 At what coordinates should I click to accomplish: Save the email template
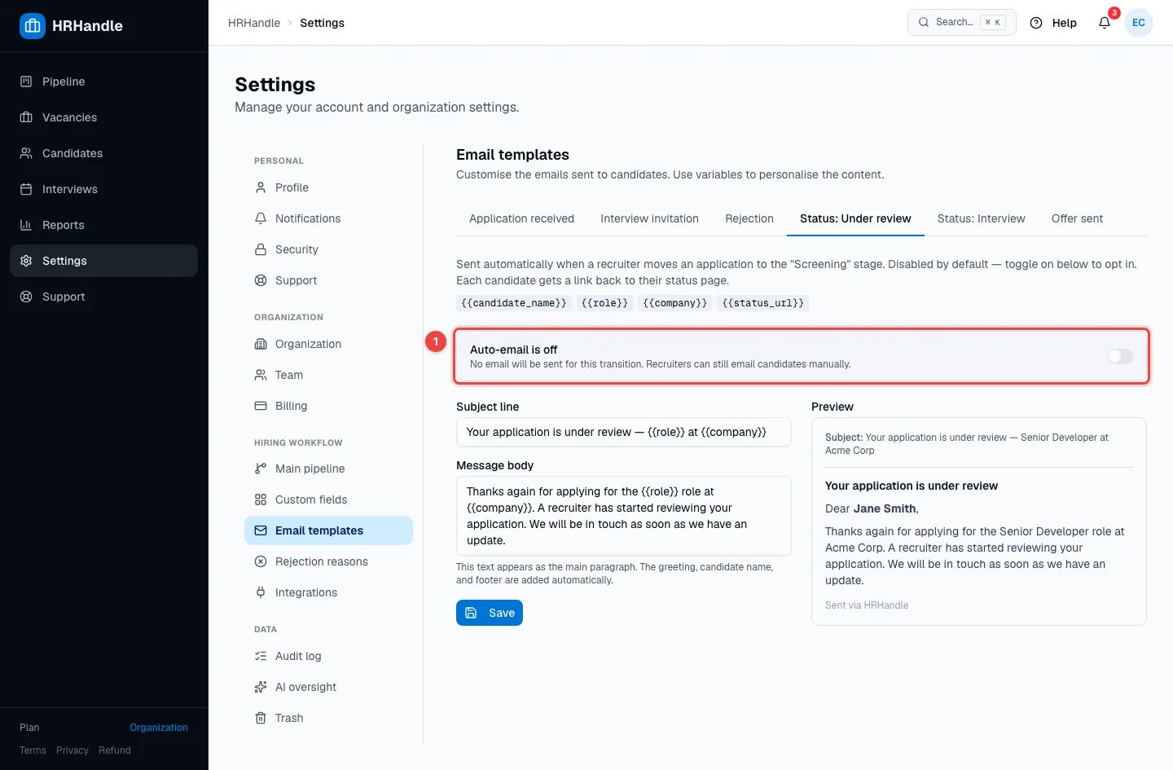point(490,613)
